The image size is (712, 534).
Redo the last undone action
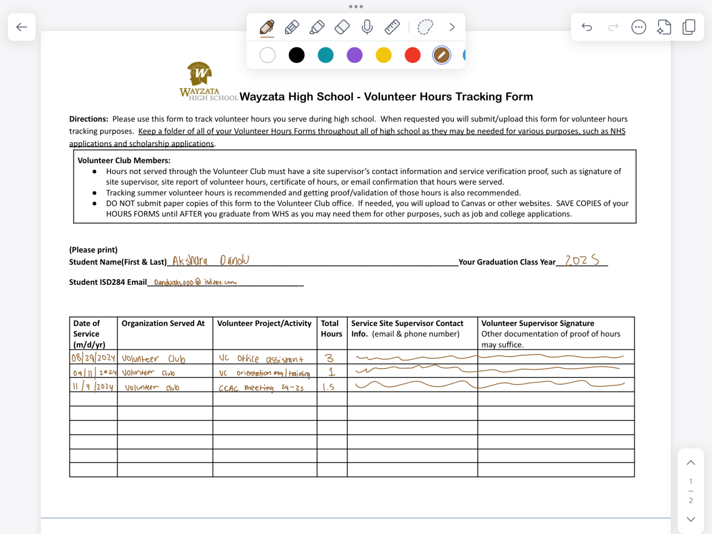pyautogui.click(x=613, y=27)
